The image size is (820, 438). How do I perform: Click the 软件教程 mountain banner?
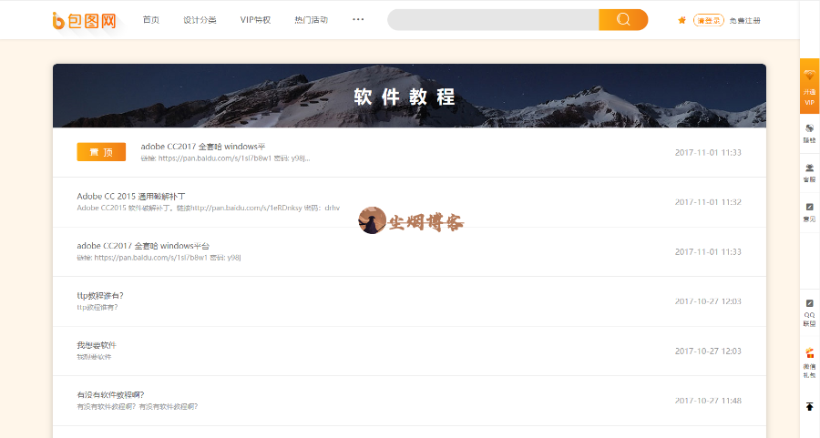coord(409,96)
